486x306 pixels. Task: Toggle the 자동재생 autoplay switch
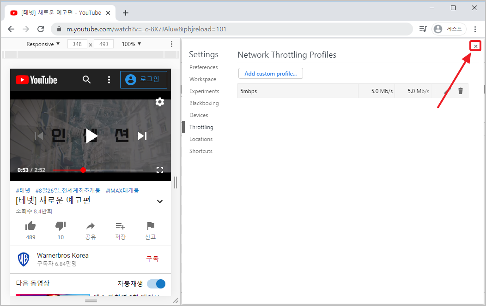156,284
